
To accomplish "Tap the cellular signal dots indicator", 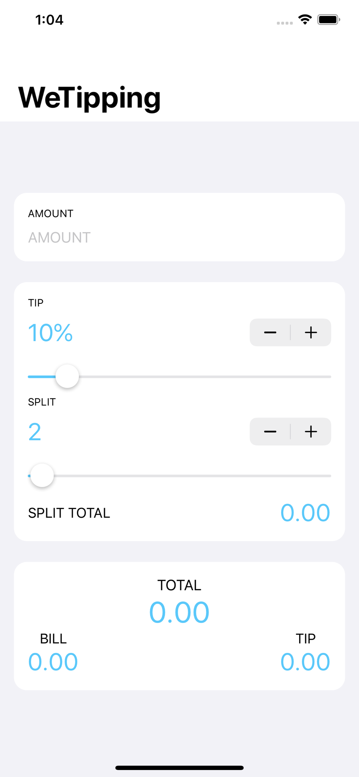I will tap(285, 23).
